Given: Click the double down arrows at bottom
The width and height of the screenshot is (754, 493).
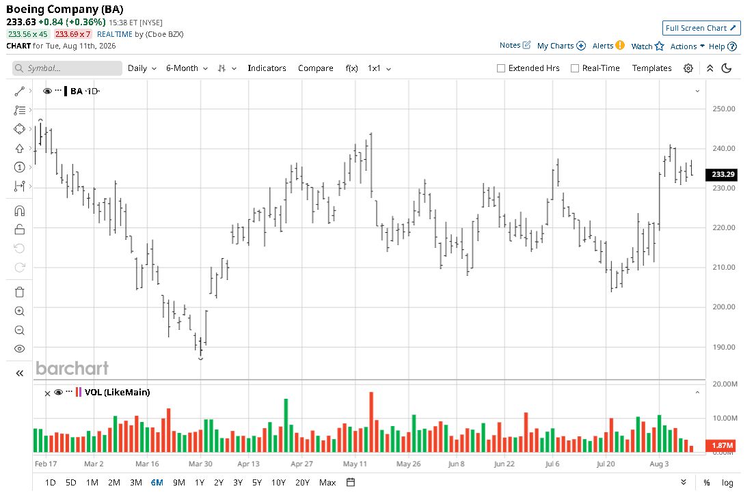Looking at the screenshot, I should [x=684, y=482].
